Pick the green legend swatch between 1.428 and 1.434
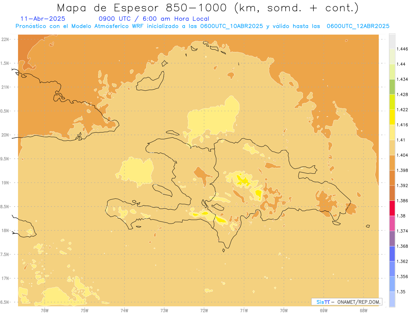This screenshot has width=408, height=315. [x=392, y=87]
